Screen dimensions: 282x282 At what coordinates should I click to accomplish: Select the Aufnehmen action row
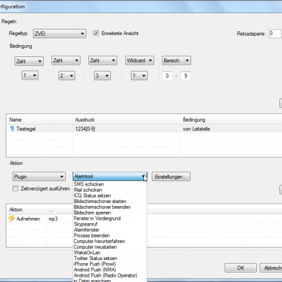(x=39, y=219)
